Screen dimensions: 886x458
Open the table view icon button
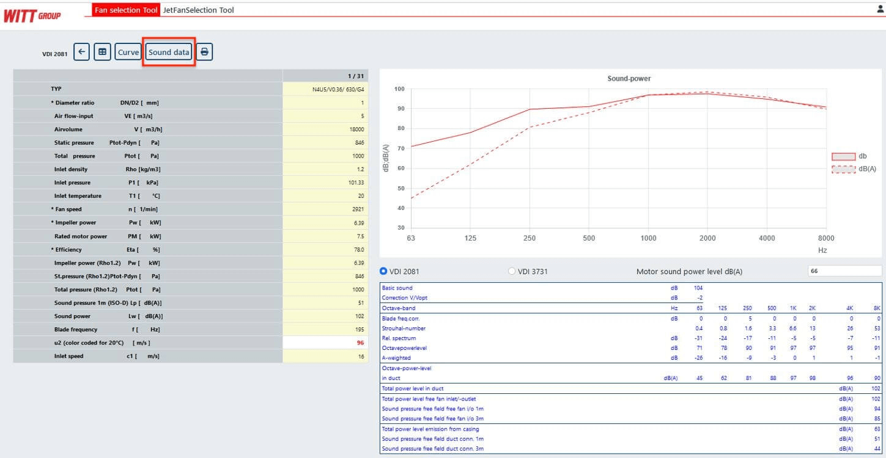(x=102, y=52)
